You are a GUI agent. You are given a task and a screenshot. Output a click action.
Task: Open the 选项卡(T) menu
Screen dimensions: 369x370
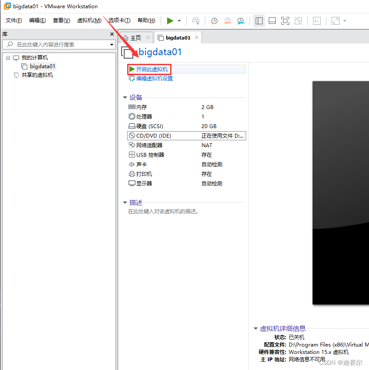click(119, 20)
